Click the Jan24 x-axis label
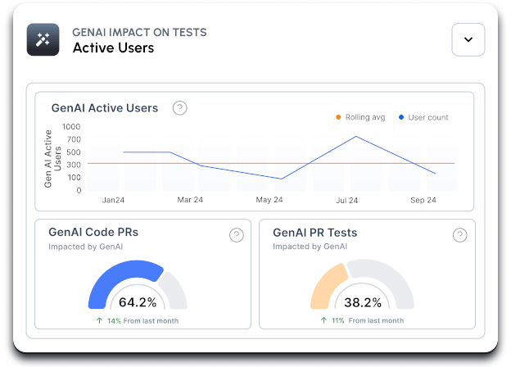Viewport: 511px width, 367px height. [x=112, y=200]
